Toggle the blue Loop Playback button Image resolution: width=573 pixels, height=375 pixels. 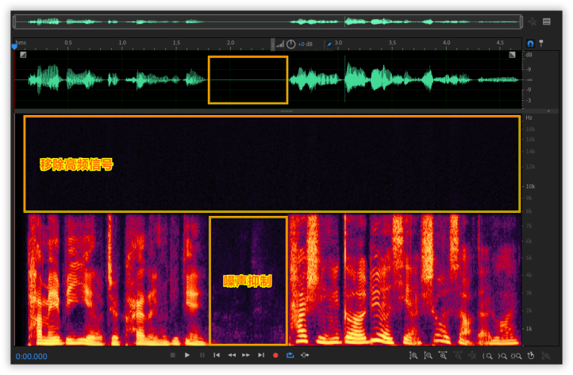click(290, 355)
